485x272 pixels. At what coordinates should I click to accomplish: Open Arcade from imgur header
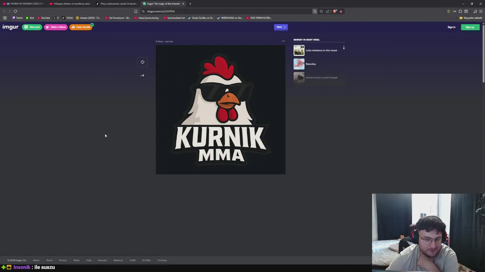[81, 27]
